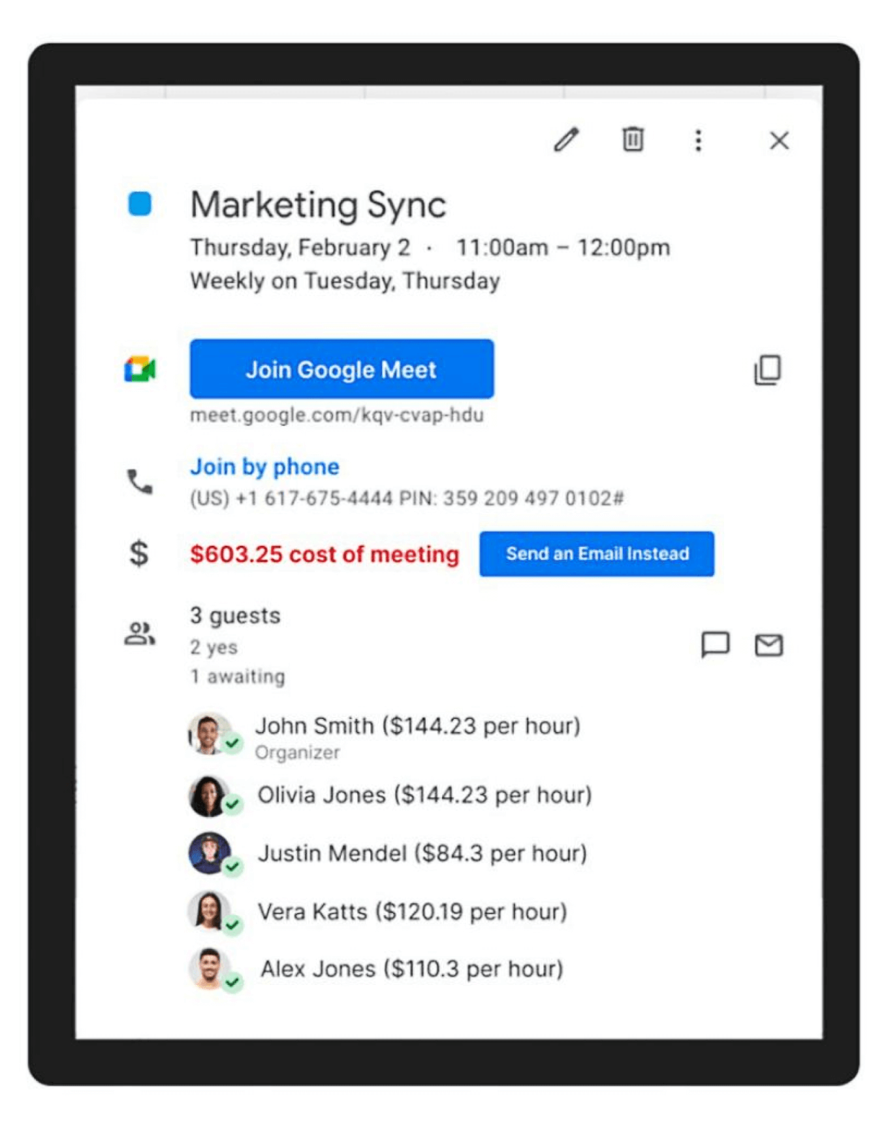This screenshot has height=1130, width=888.
Task: Close the event details popup
Action: (779, 140)
